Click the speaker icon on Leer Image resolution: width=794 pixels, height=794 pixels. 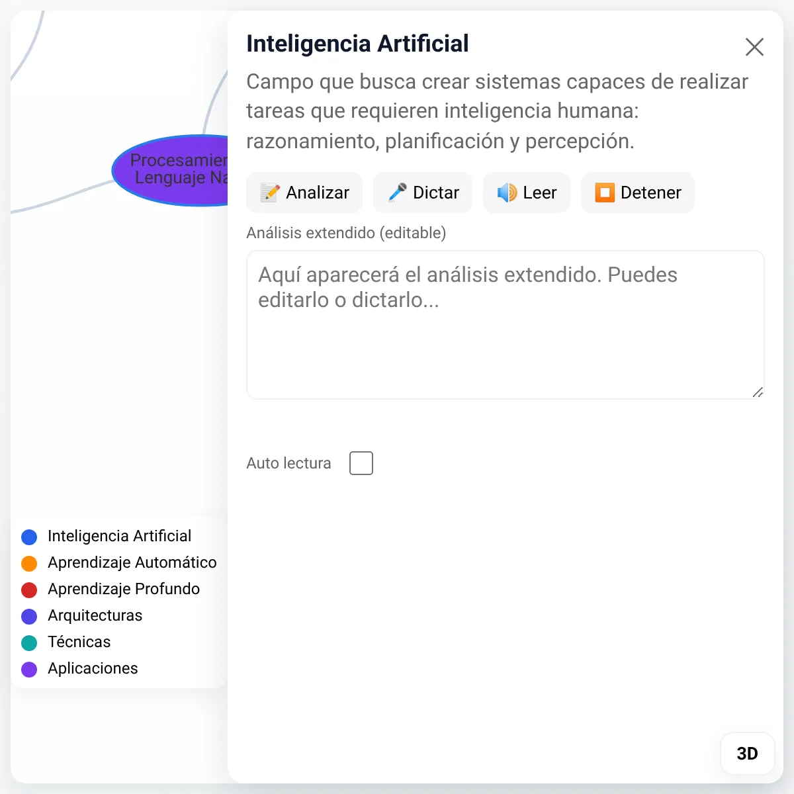tap(507, 193)
